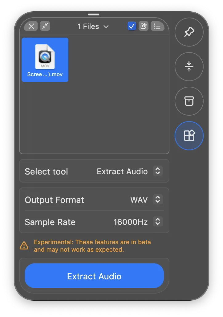
Task: Pin the shelf with the pin icon
Action: click(189, 32)
